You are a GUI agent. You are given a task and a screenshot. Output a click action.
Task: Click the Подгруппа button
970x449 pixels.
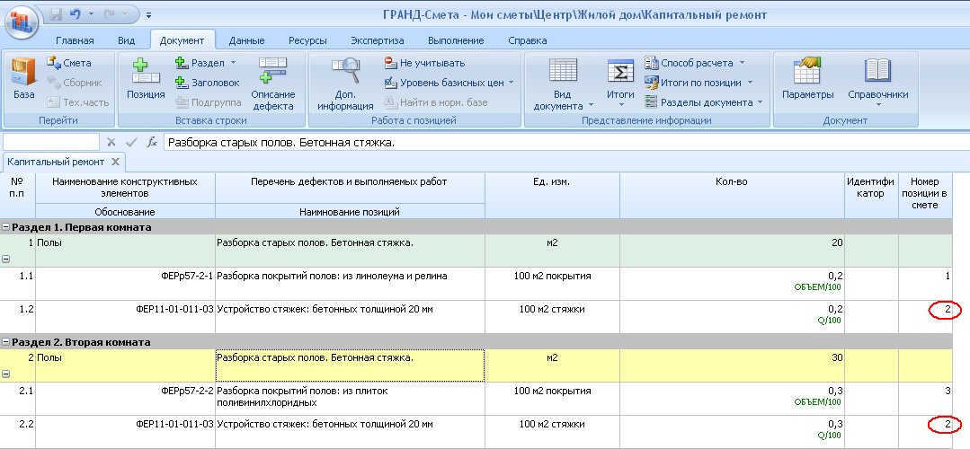click(208, 102)
